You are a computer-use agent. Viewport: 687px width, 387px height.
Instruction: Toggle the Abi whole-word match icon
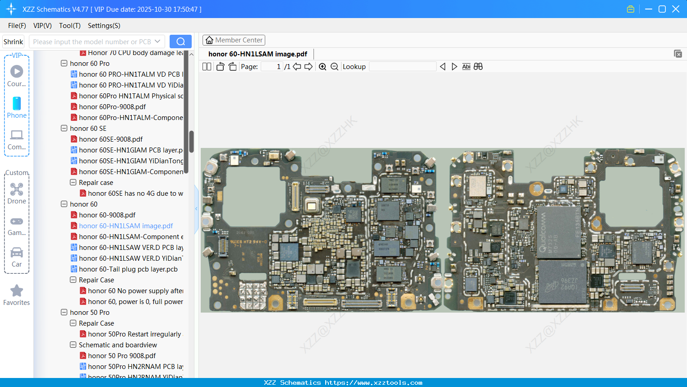tap(466, 67)
